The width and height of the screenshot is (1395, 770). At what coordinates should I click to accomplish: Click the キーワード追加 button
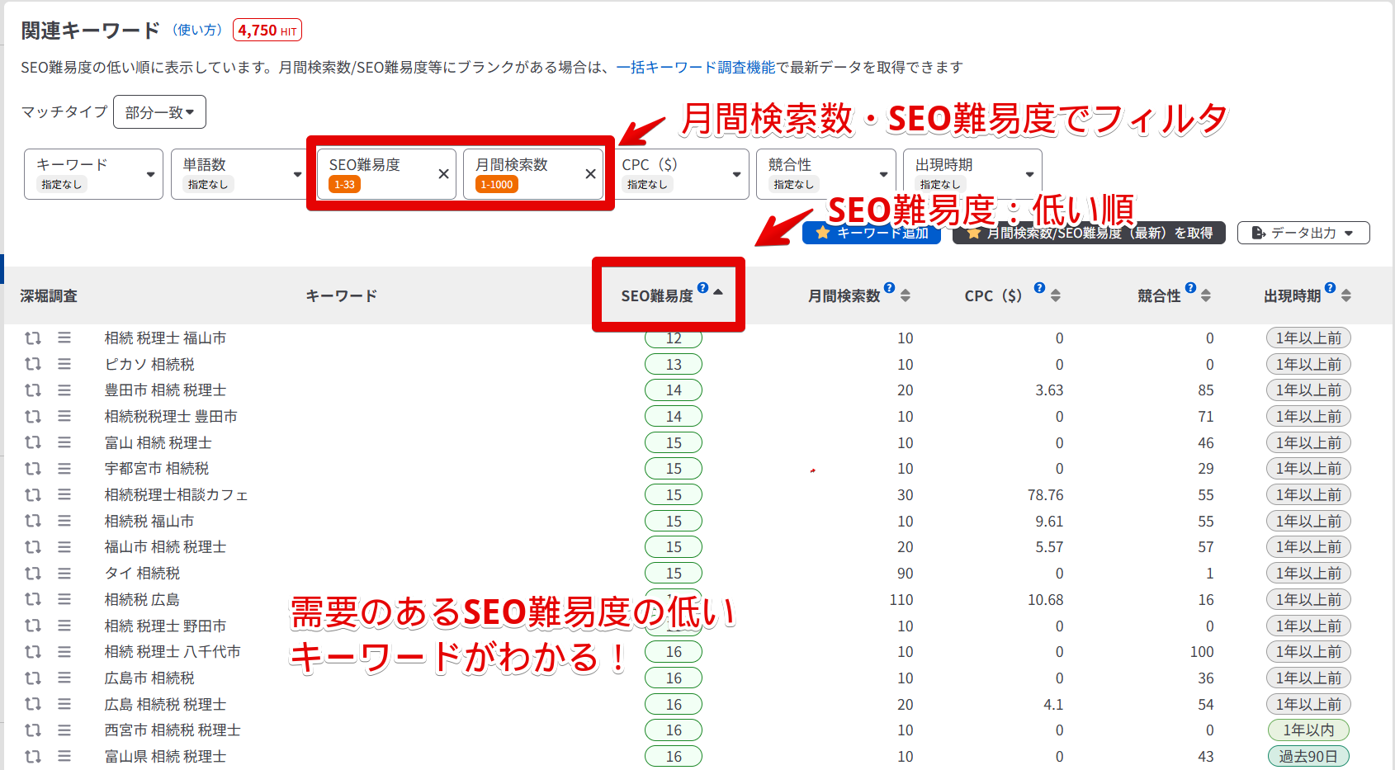872,234
